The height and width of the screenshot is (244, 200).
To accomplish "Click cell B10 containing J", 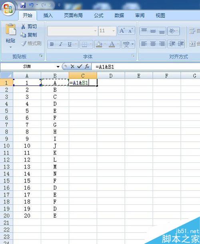I will coord(55,146).
